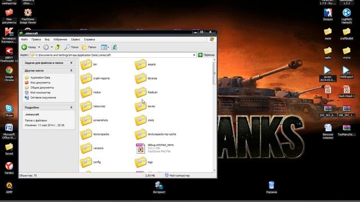Select the crash-reports folder
The width and height of the screenshot is (360, 202).
point(95,79)
